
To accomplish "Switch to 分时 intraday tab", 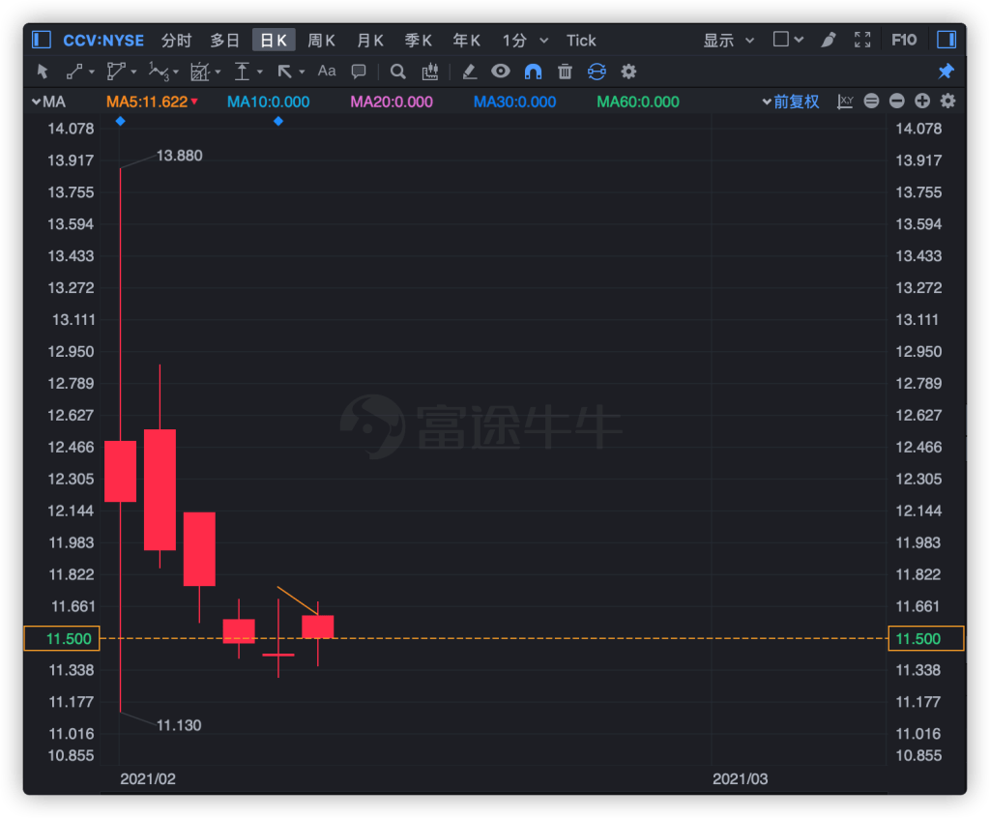I will tap(176, 40).
